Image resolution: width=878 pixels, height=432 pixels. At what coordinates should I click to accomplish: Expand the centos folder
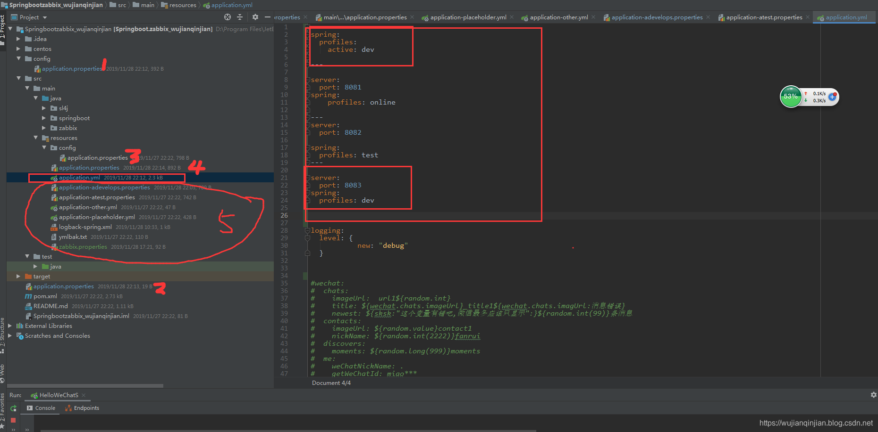(x=18, y=49)
